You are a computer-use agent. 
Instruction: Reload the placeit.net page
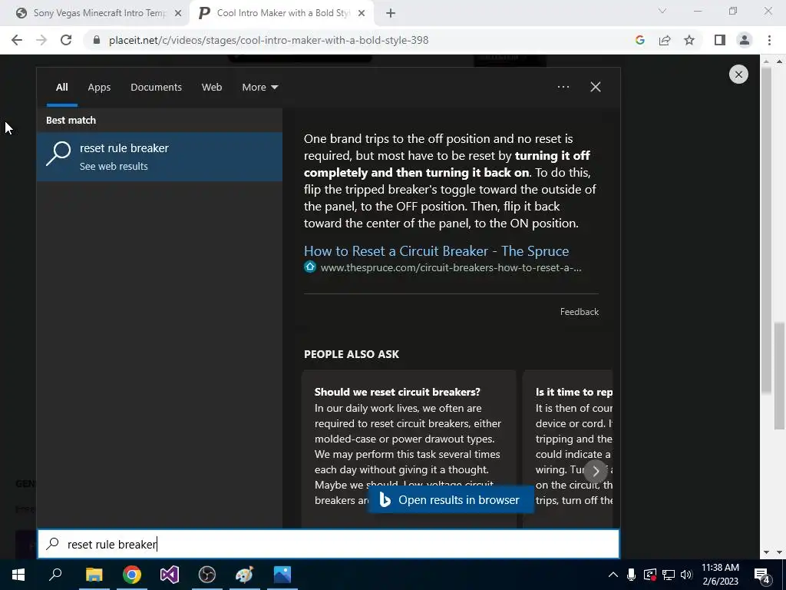tap(66, 40)
